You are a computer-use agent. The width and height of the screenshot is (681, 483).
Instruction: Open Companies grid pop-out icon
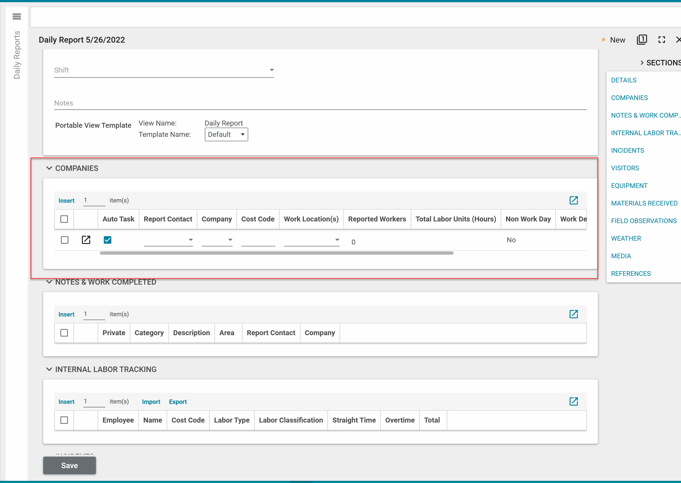573,200
